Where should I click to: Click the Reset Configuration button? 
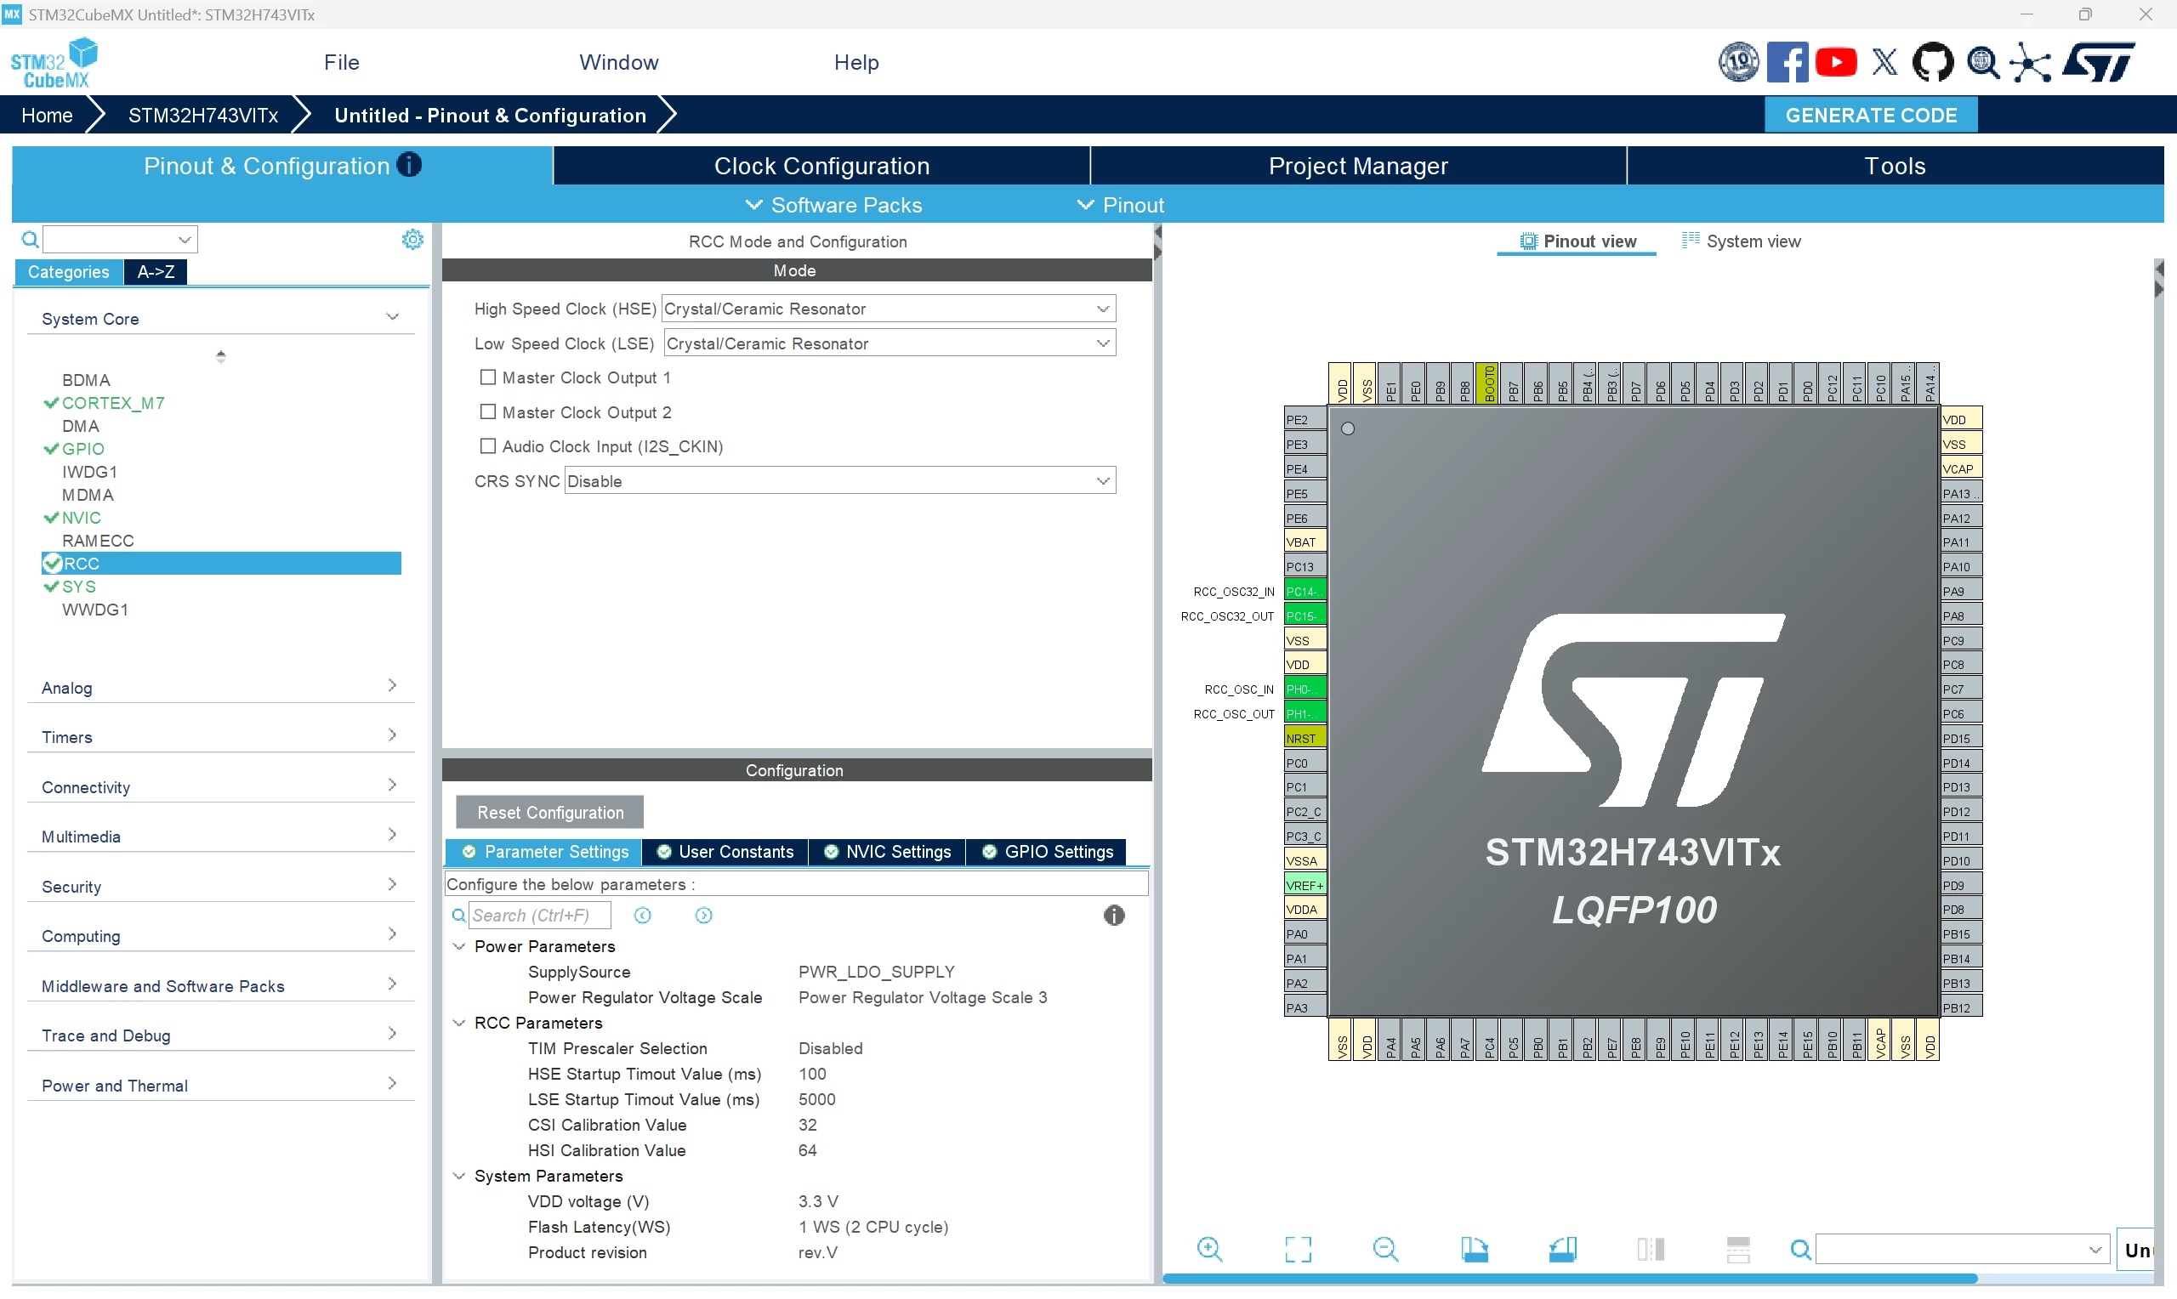coord(549,813)
